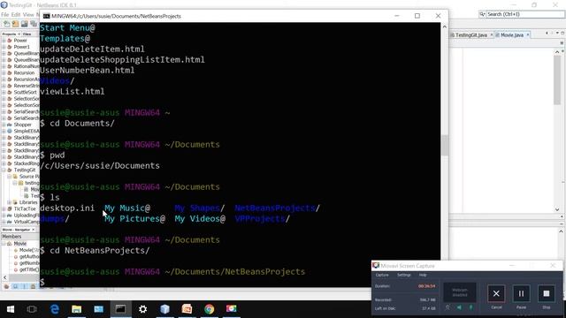This screenshot has width=566, height=318.
Task: Open the File menu in NetBeans
Action: (x=4, y=14)
